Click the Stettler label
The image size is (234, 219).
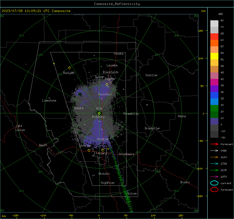152,75
